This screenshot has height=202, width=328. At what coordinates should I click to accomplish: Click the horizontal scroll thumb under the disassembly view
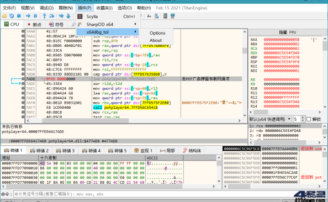tap(86, 121)
